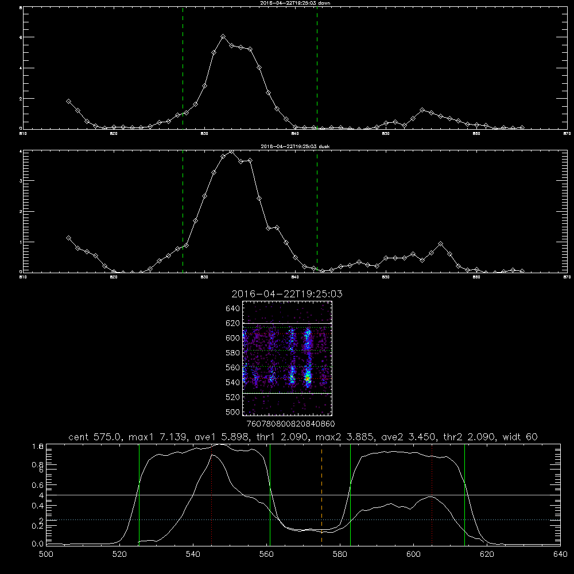Click the '2016-04-22T19:25:03 dusk' plot title
Screen dimensions: 574x574
pyautogui.click(x=295, y=146)
